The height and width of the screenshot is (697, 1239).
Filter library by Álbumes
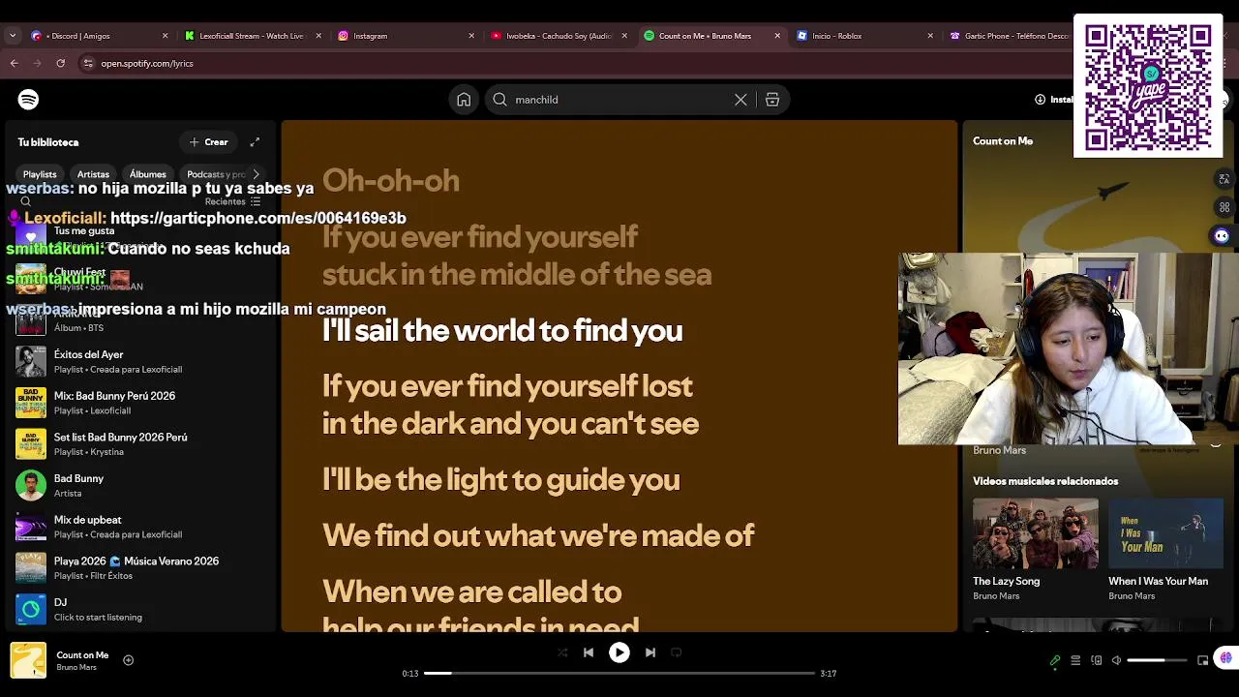(x=147, y=174)
